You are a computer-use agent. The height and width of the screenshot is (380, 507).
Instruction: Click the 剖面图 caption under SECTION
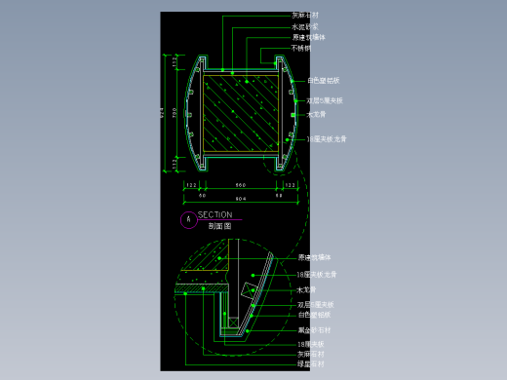(x=219, y=226)
